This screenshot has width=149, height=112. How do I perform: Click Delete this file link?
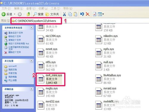[x=15, y=52]
